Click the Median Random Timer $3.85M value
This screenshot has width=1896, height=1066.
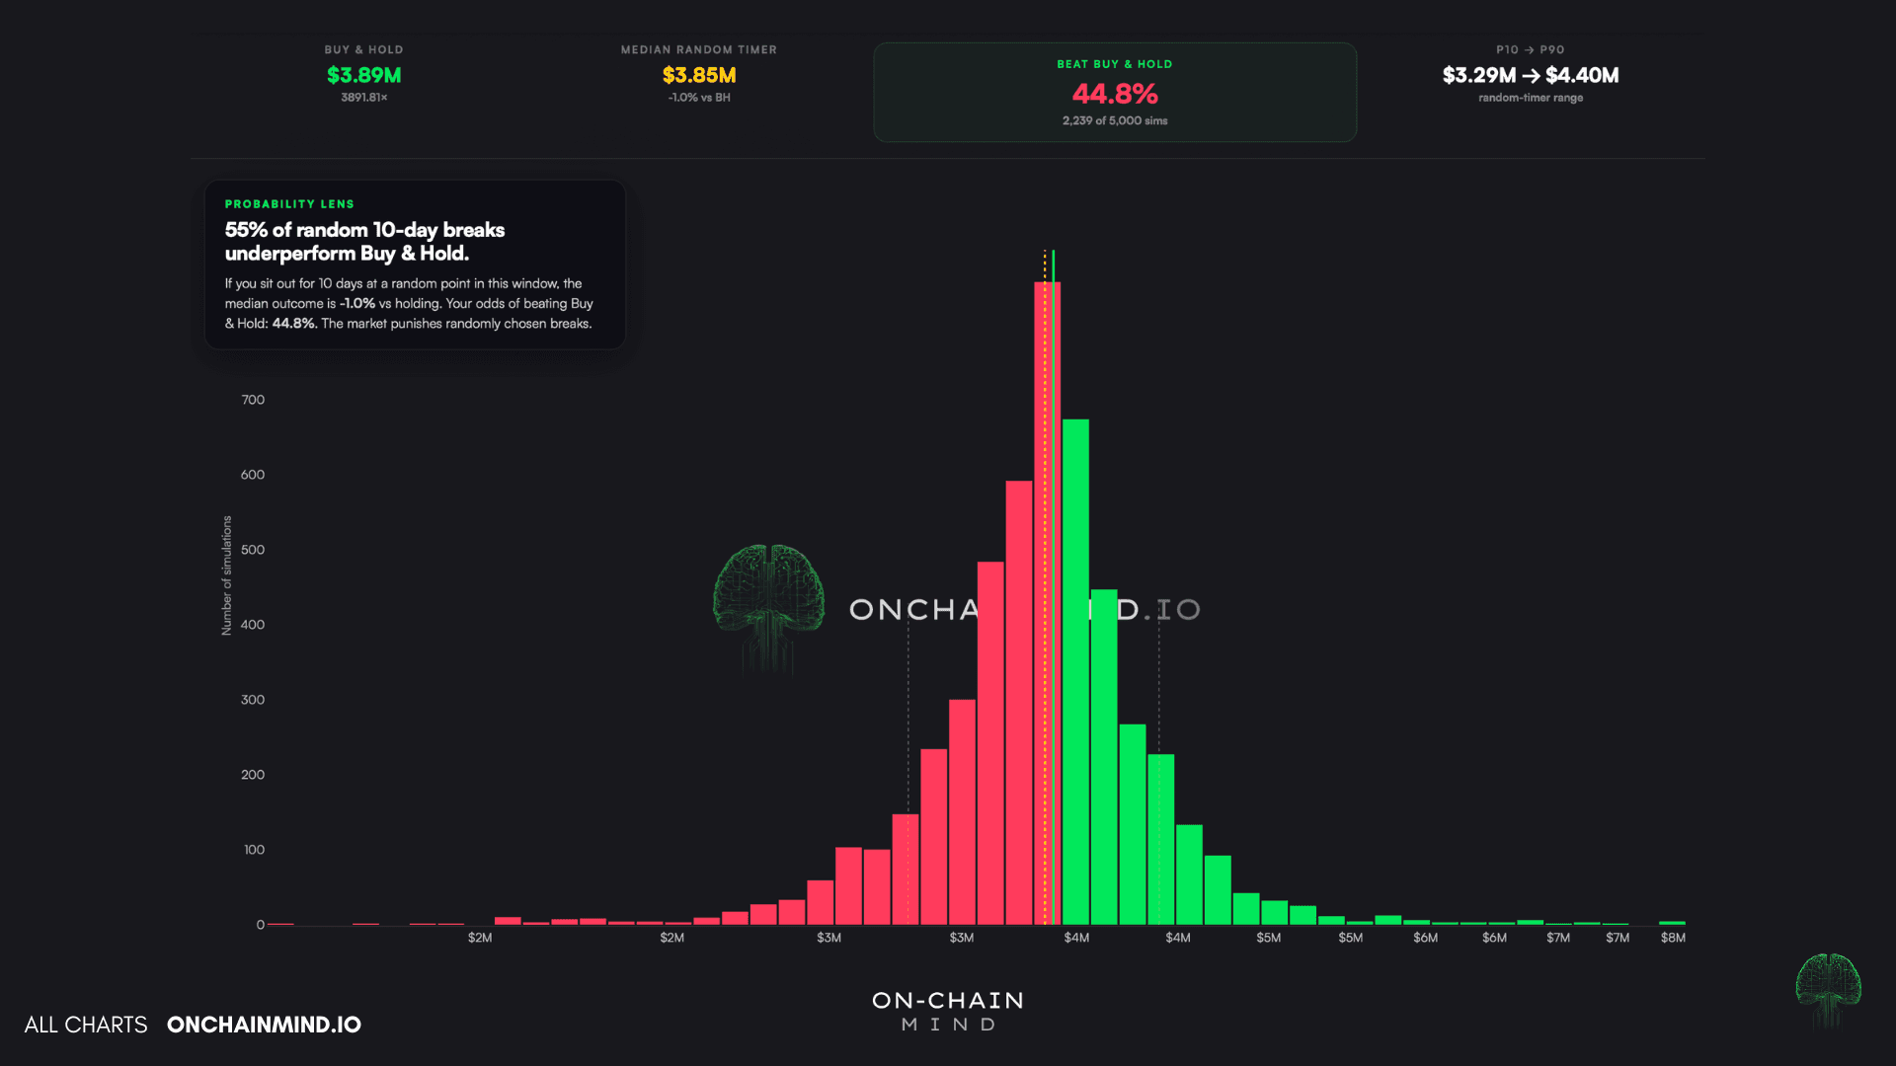(x=699, y=75)
